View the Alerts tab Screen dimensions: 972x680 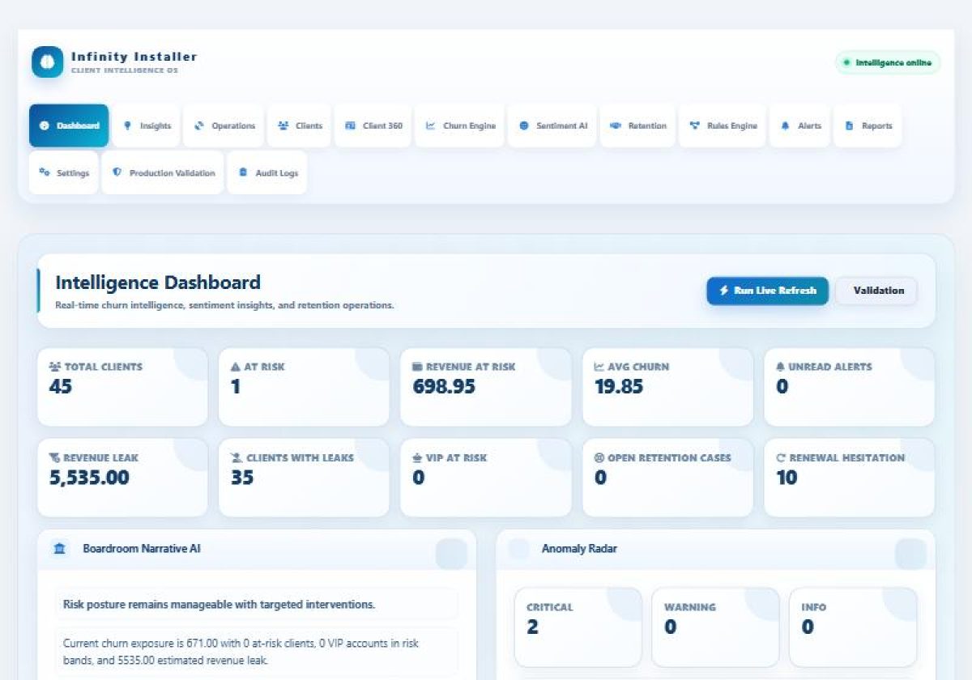pos(800,125)
